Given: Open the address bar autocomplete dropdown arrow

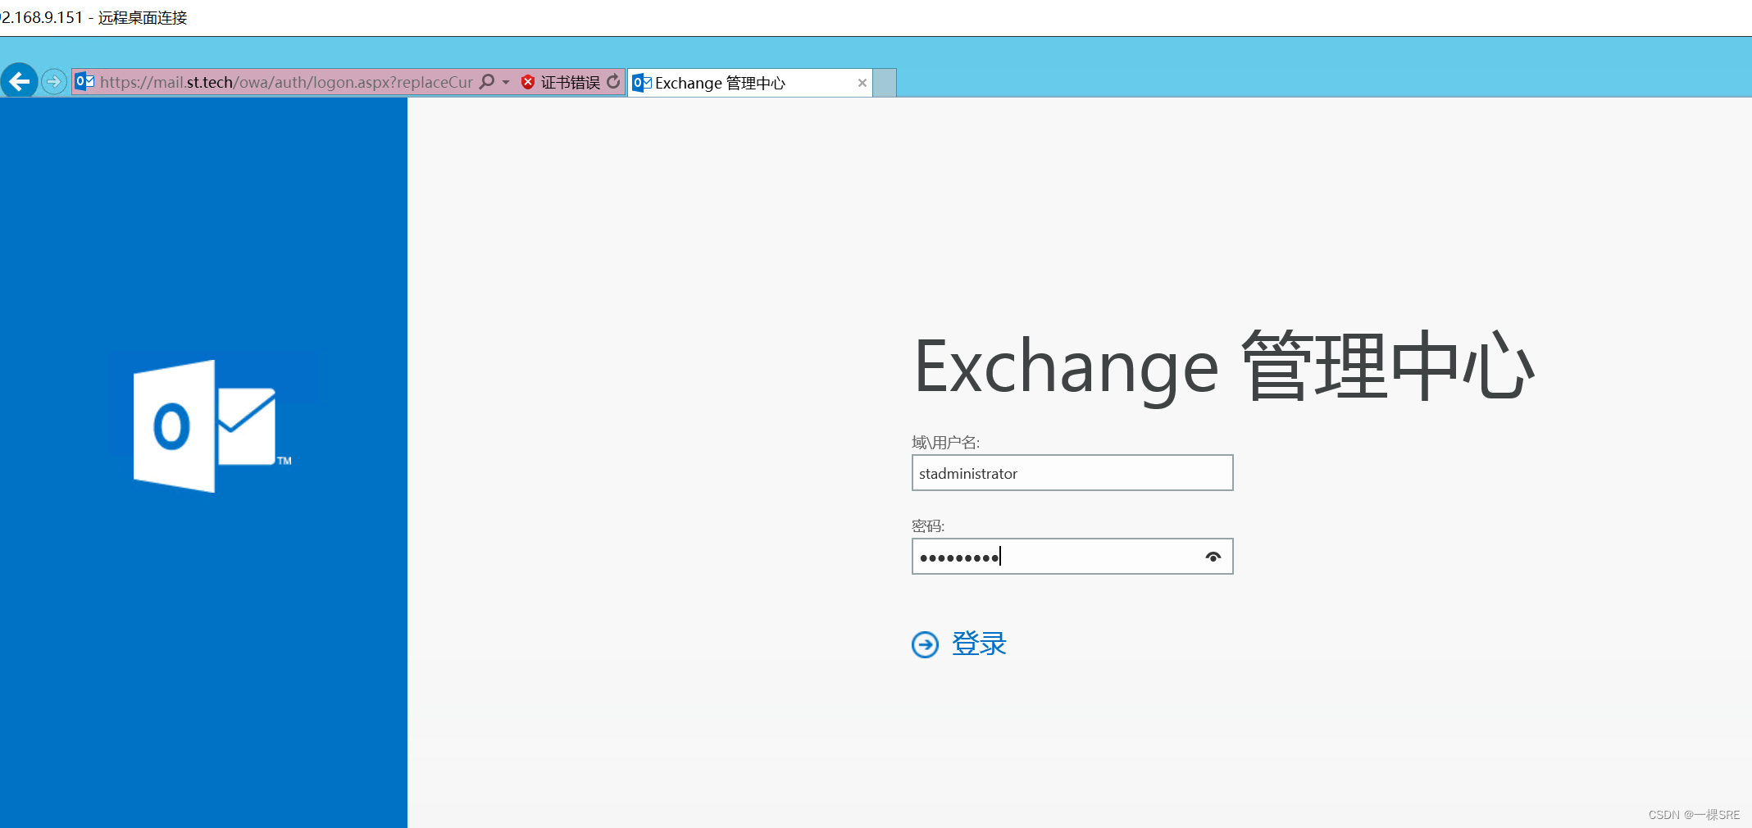Looking at the screenshot, I should click(x=506, y=82).
